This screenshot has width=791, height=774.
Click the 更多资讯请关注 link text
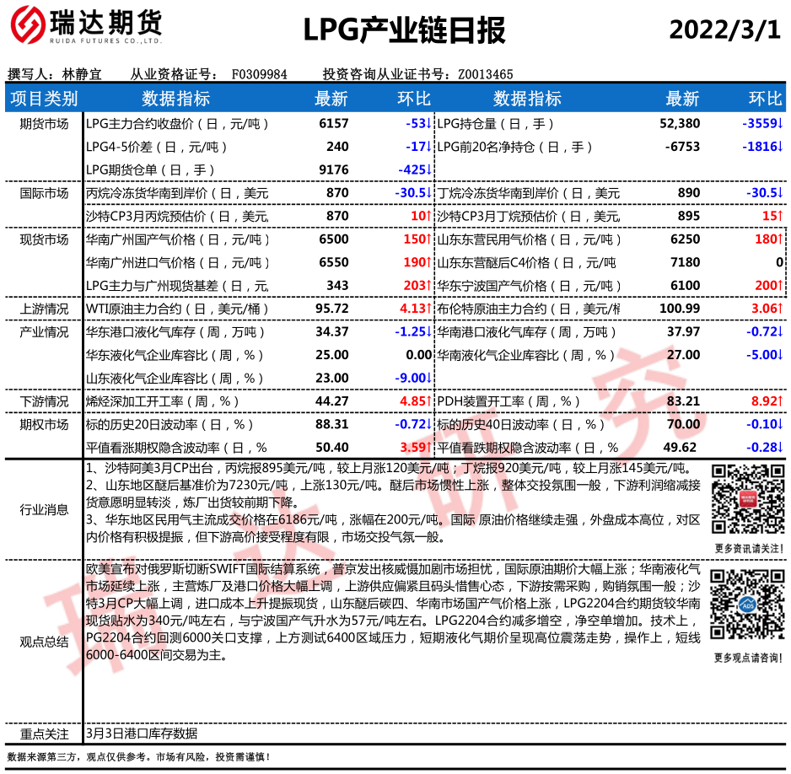(742, 548)
